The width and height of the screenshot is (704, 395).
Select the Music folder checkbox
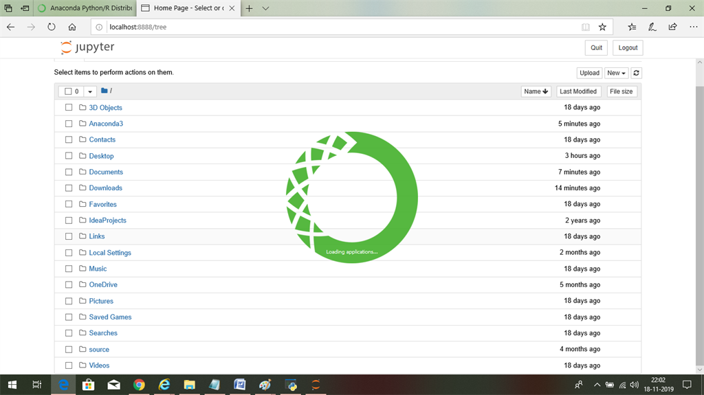coord(69,269)
